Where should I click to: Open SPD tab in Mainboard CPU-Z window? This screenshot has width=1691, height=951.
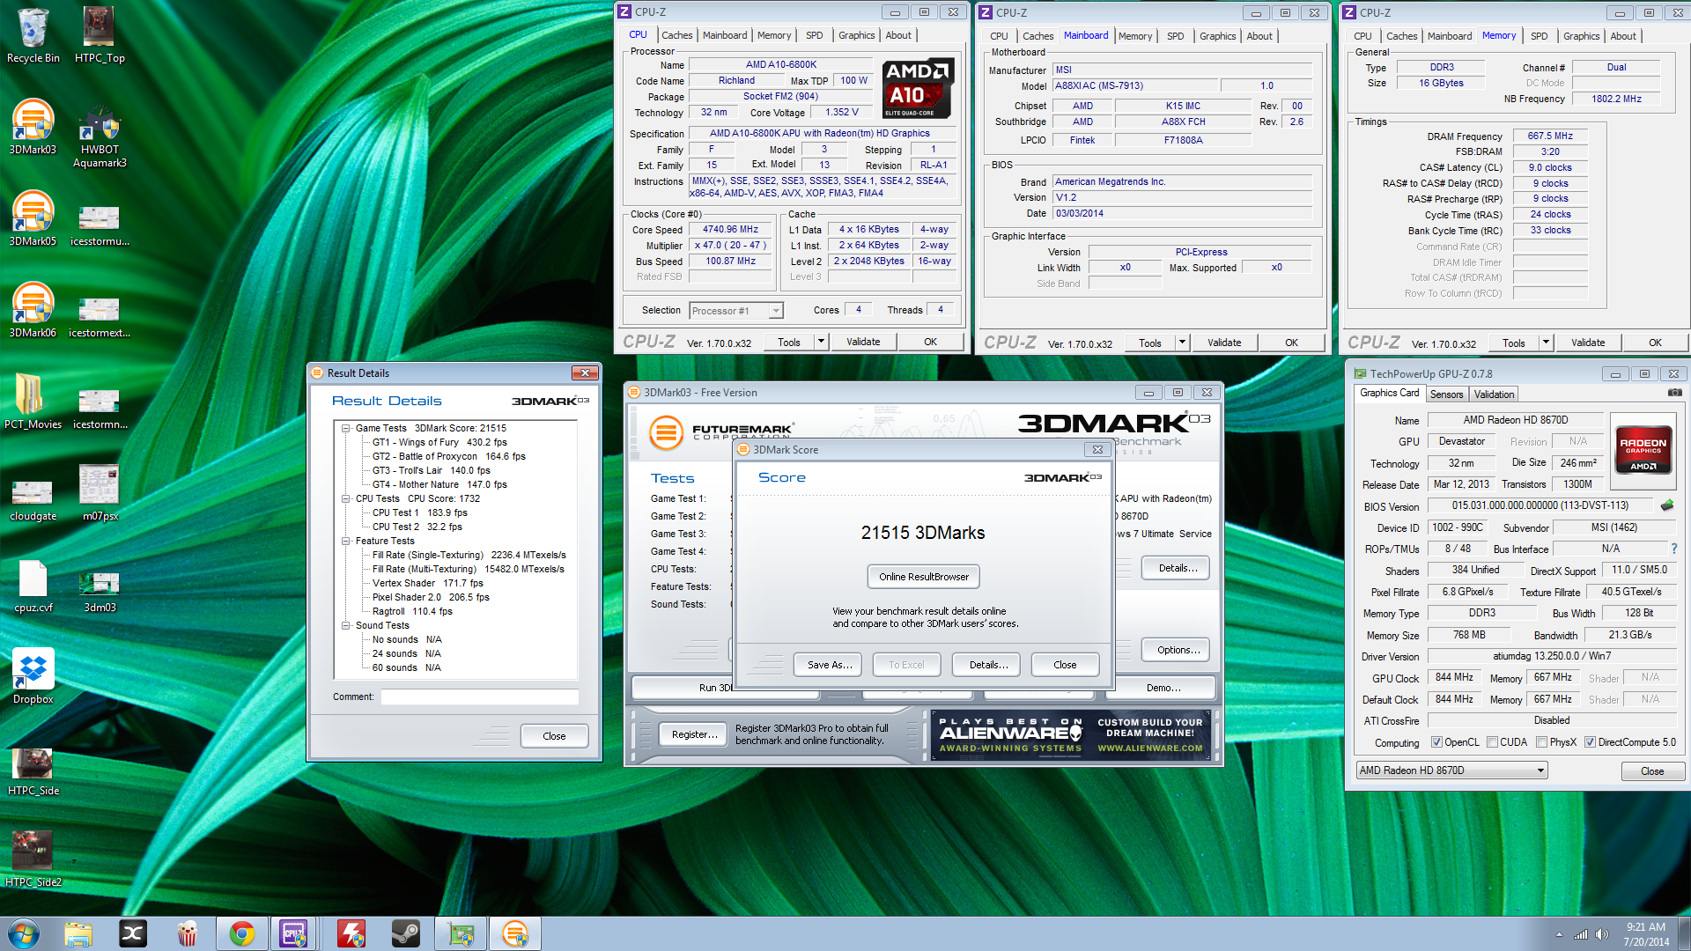1175,36
